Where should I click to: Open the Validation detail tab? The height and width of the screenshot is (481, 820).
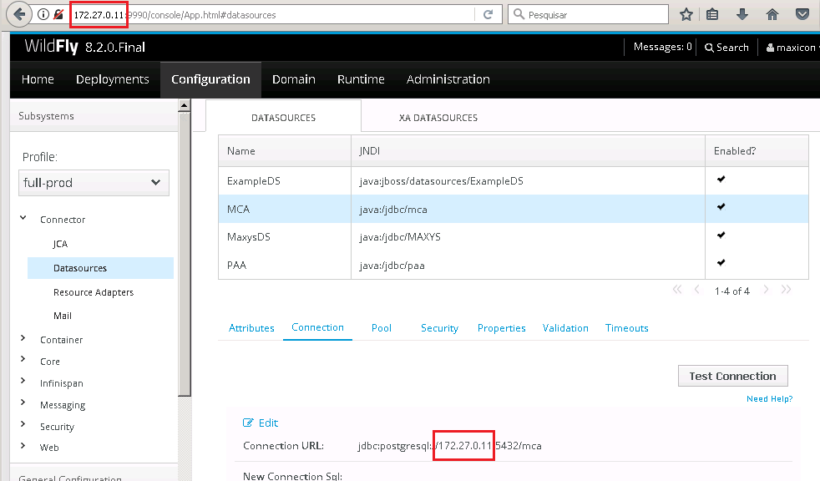(x=565, y=328)
